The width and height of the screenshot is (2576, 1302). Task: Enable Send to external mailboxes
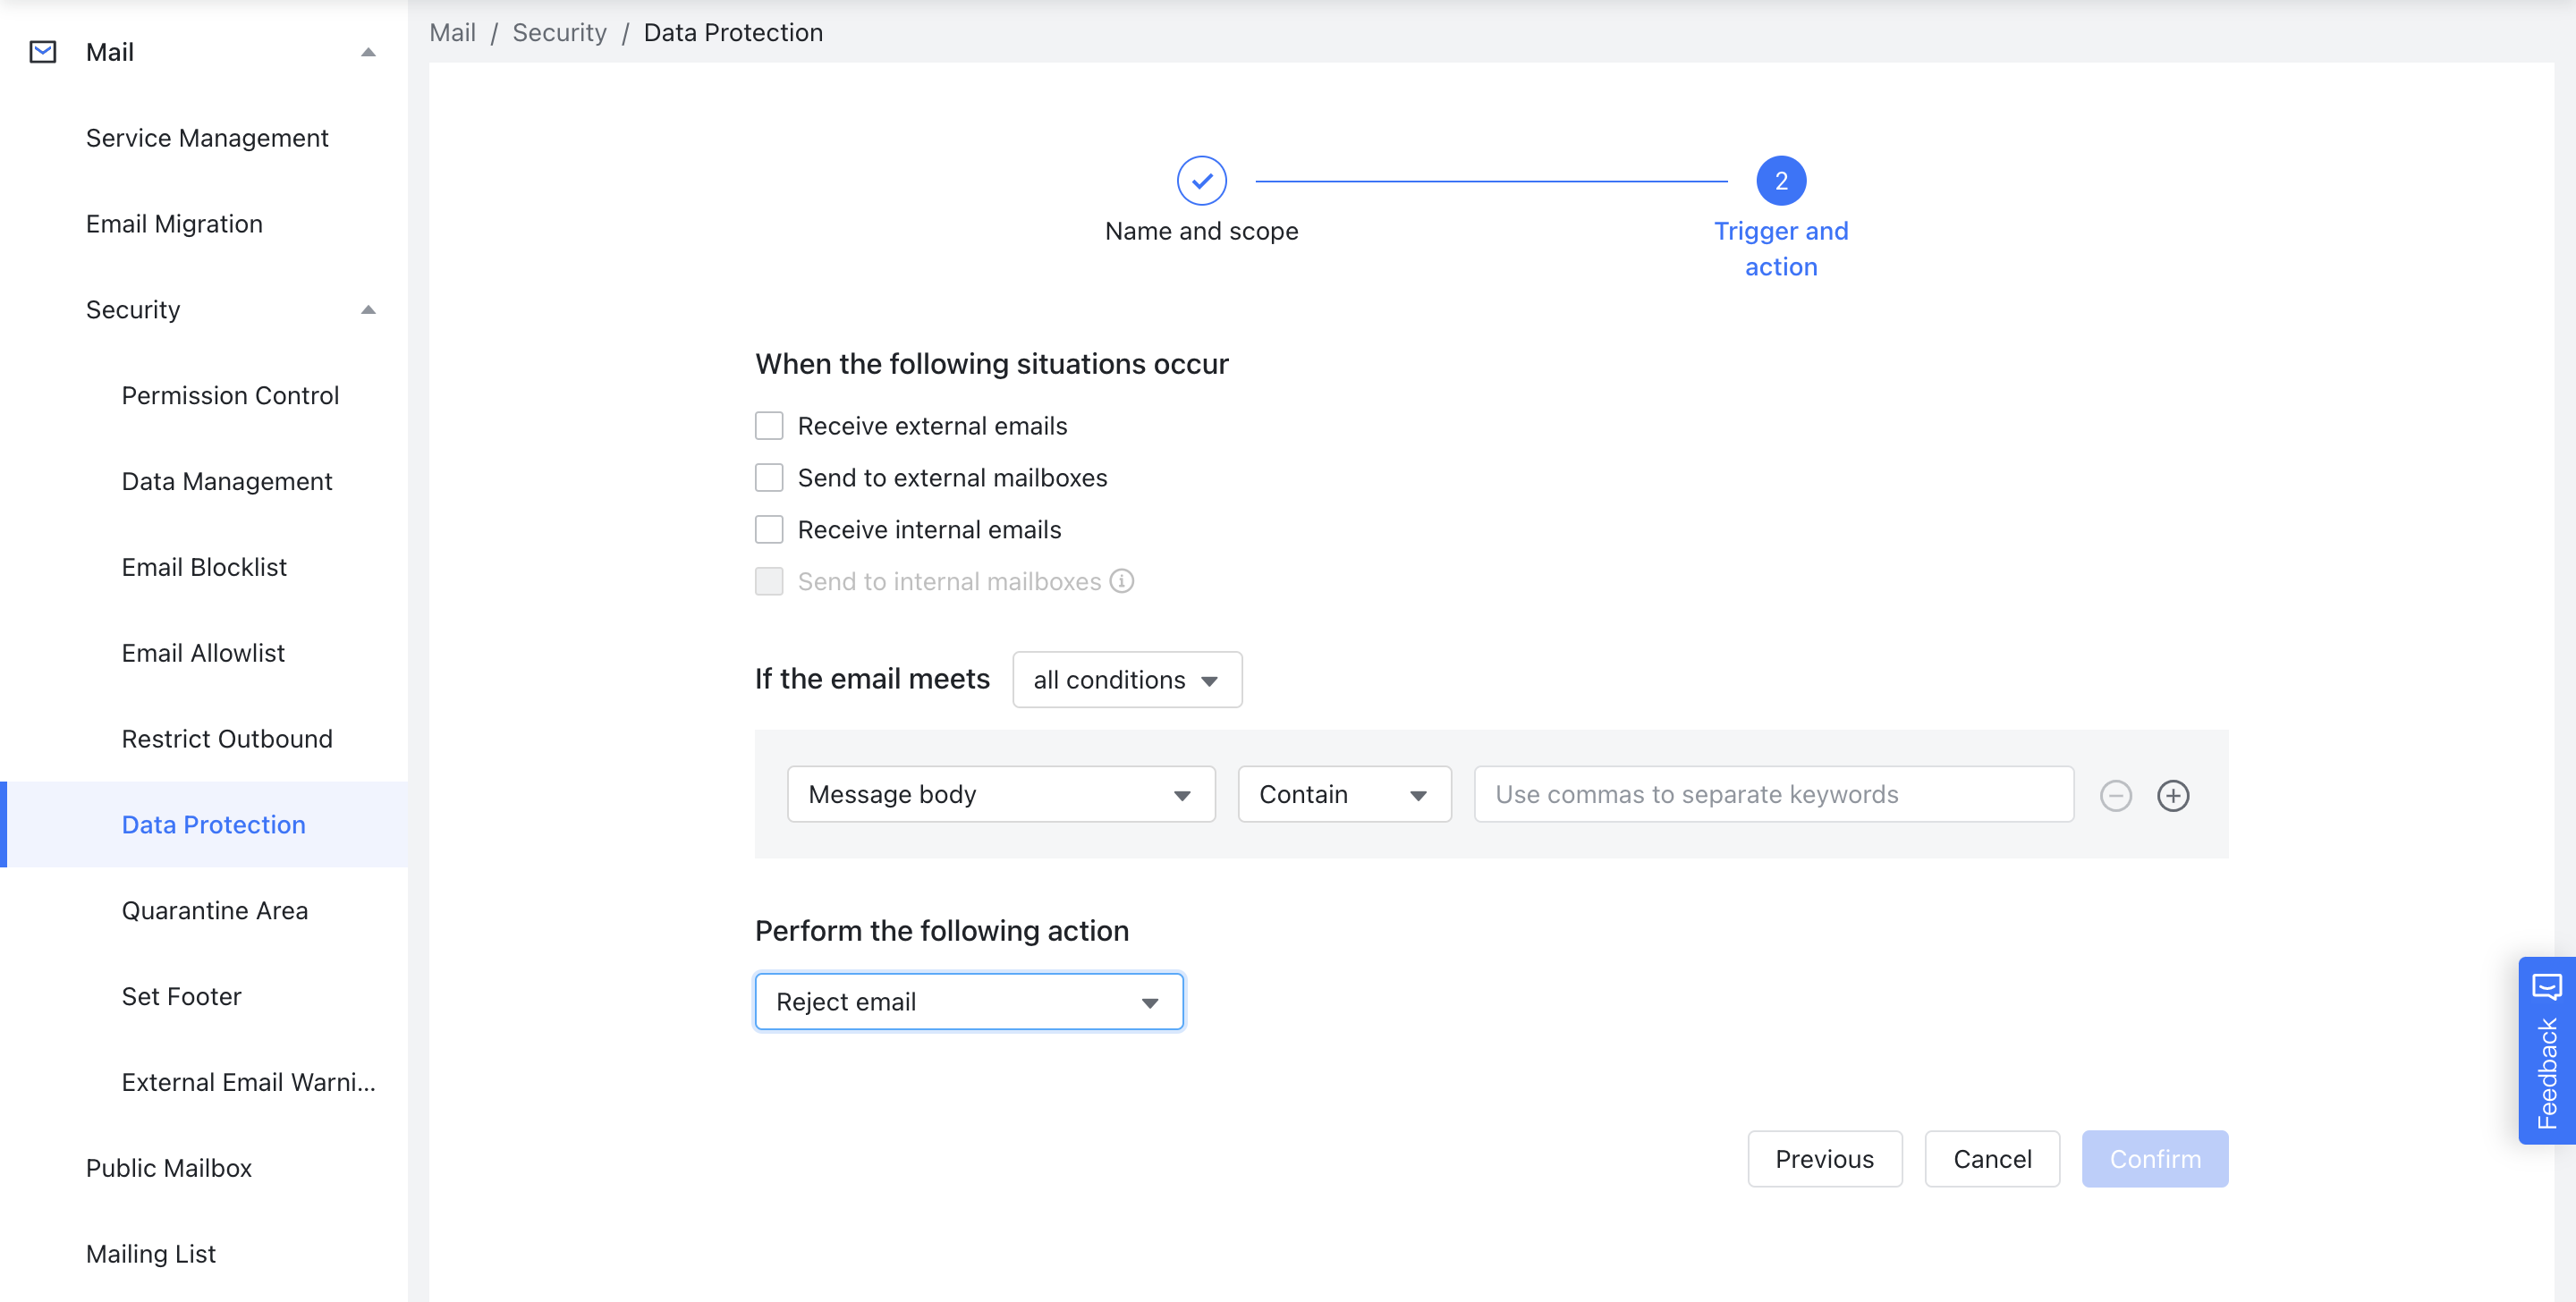(769, 477)
